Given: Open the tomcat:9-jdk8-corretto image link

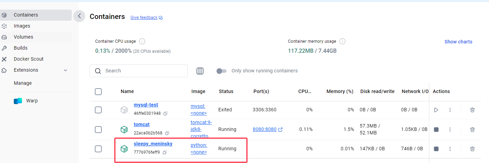Looking at the screenshot, I should [201, 129].
